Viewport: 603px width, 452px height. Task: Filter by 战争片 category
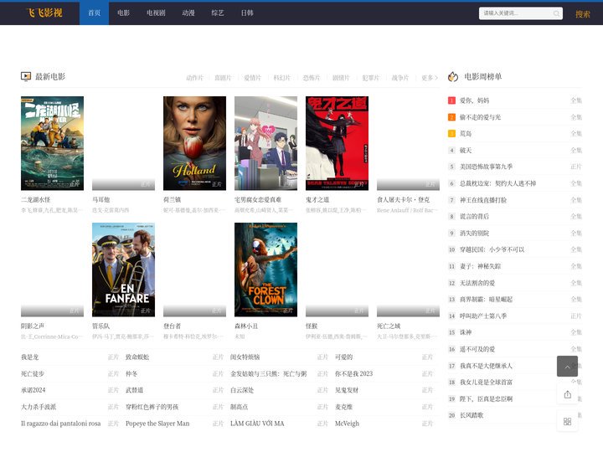[x=400, y=78]
